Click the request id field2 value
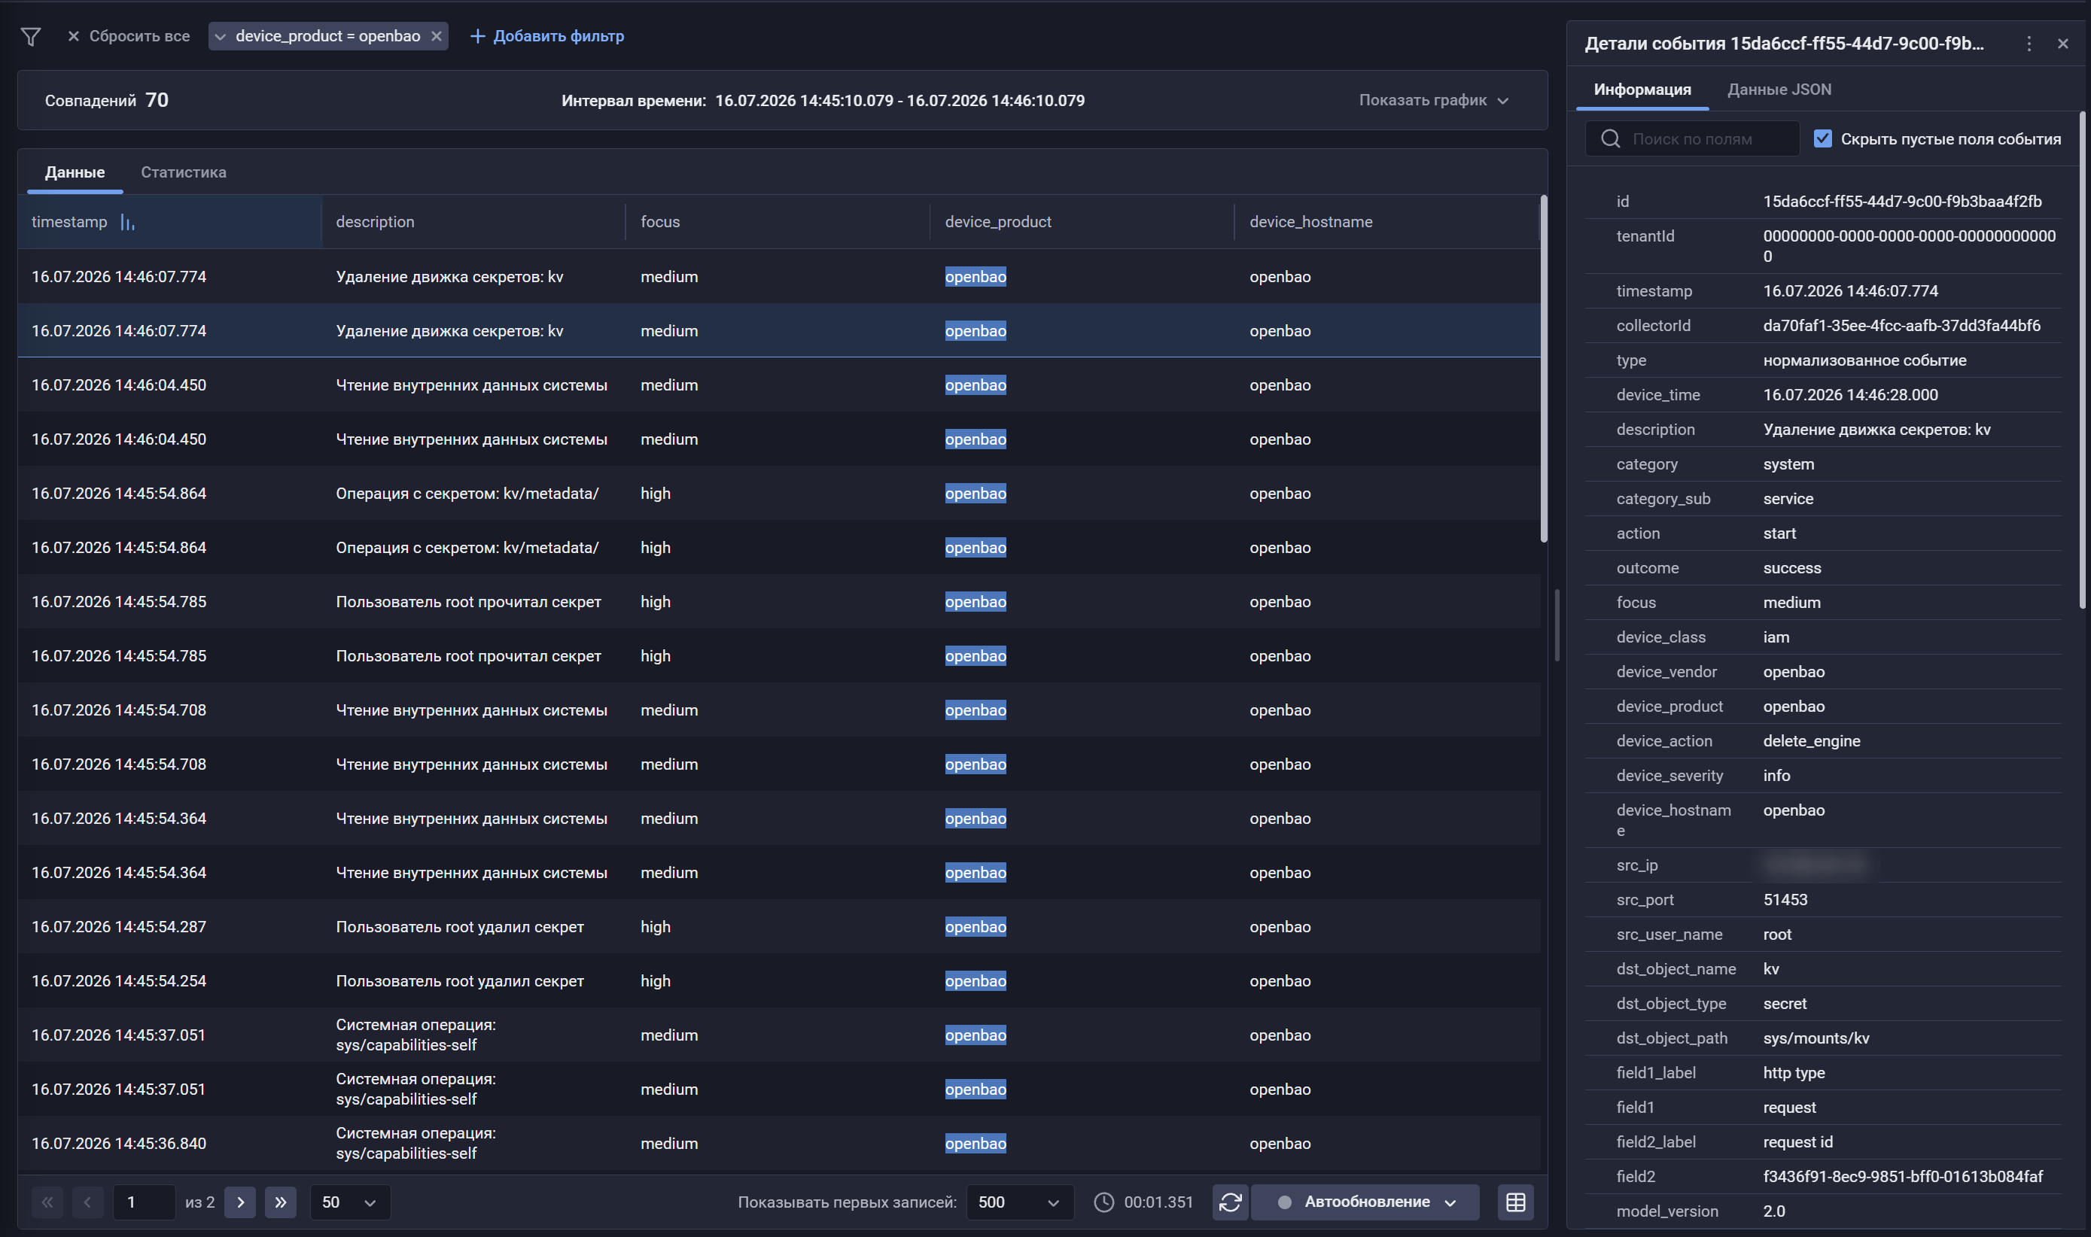Screen dimensions: 2091x1237 (1903, 1177)
